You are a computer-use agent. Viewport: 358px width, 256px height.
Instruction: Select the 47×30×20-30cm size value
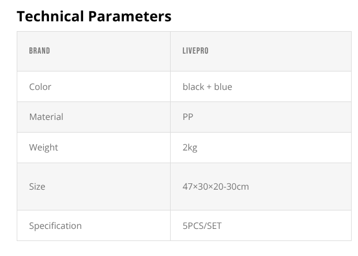click(216, 186)
